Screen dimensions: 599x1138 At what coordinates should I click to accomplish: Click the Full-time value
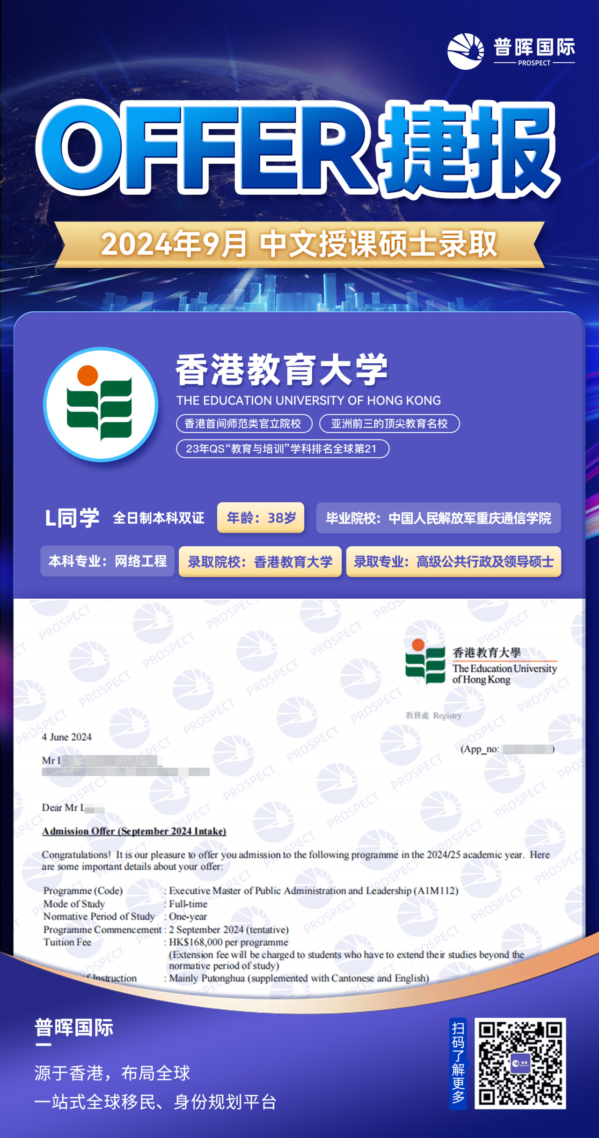click(x=188, y=904)
